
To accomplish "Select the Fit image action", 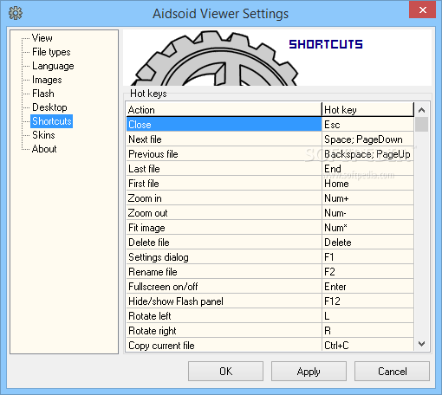I will coord(224,228).
